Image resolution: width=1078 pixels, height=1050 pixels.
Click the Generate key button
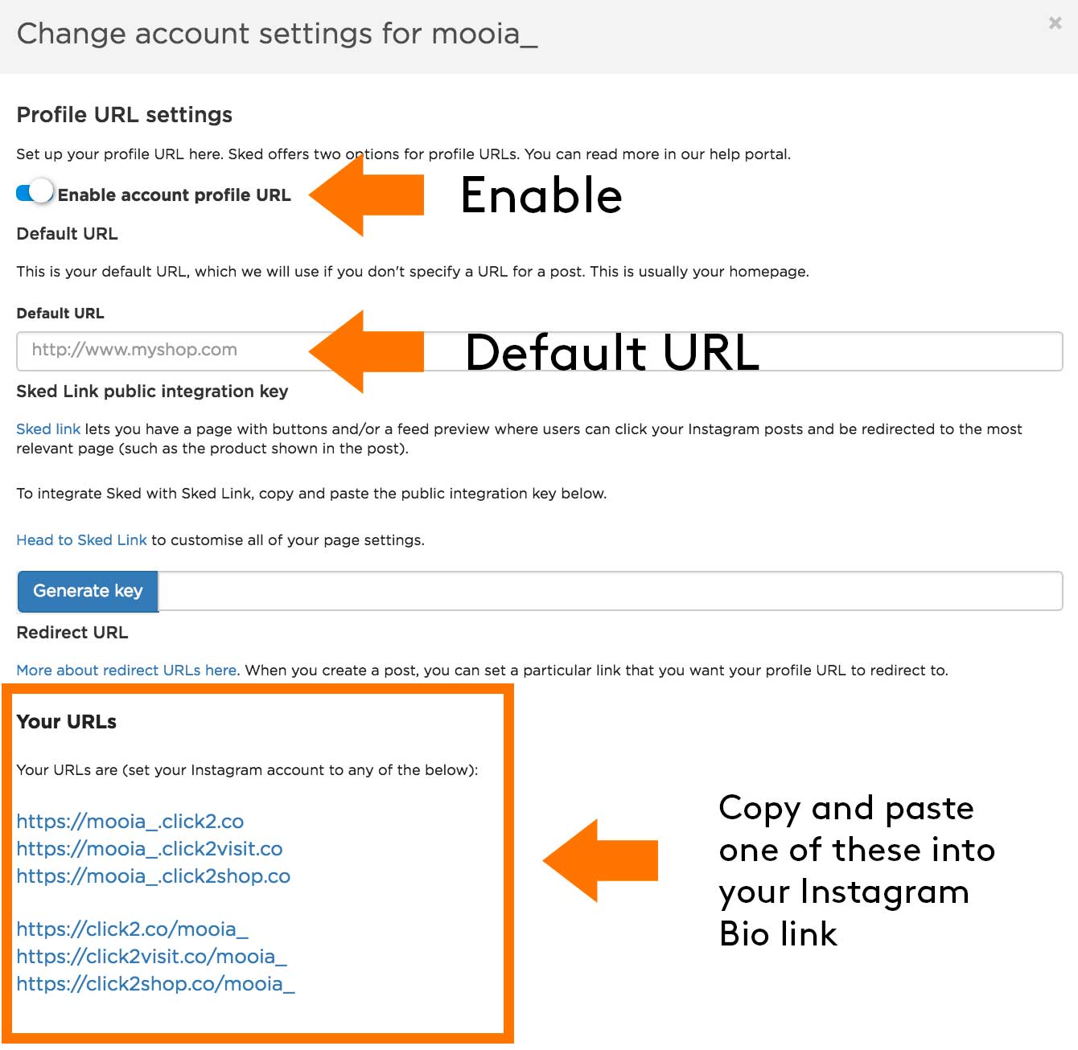click(88, 591)
